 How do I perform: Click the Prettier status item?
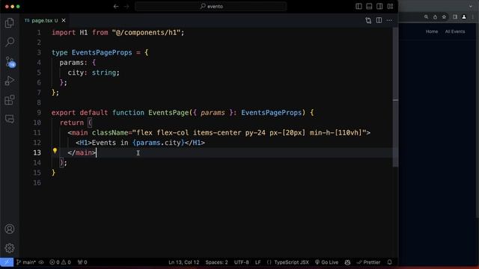click(x=369, y=262)
